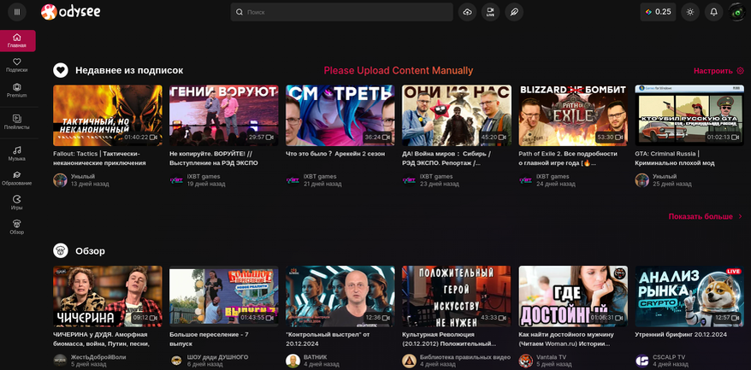
Task: Open the Odysee logo home link
Action: (71, 12)
